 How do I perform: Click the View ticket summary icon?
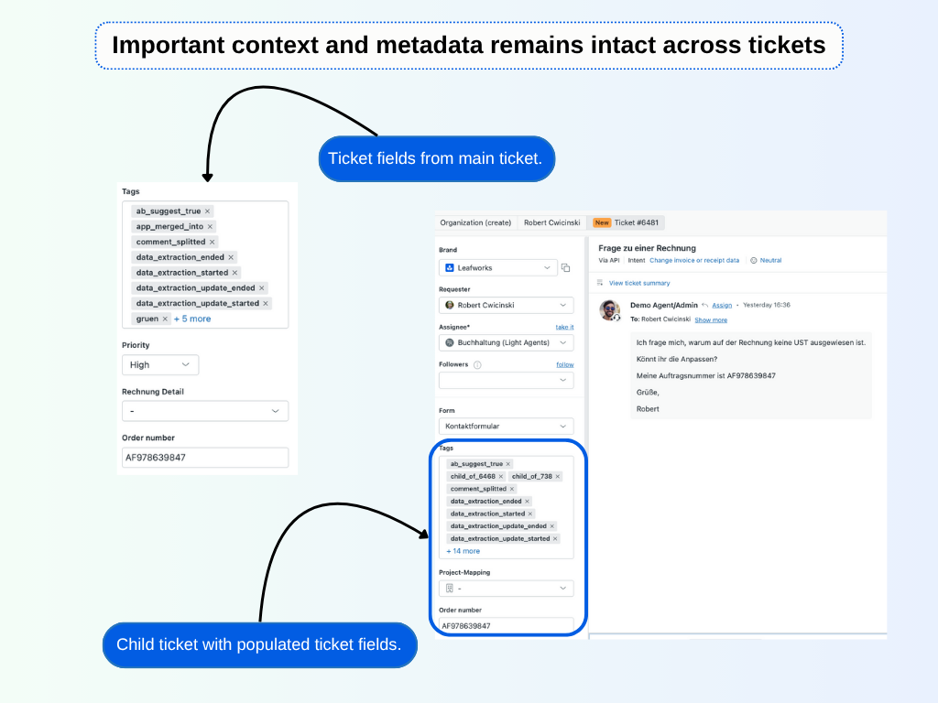599,283
